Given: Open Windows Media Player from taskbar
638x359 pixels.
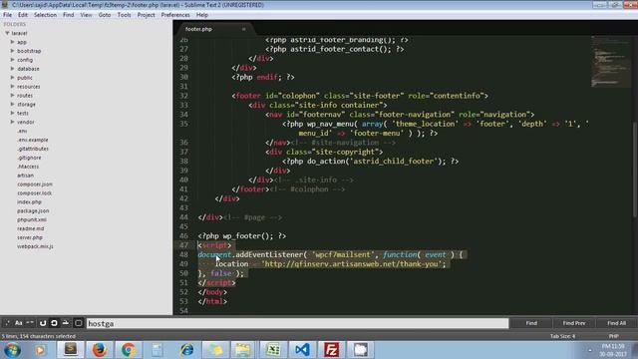Looking at the screenshot, I should pos(40,350).
